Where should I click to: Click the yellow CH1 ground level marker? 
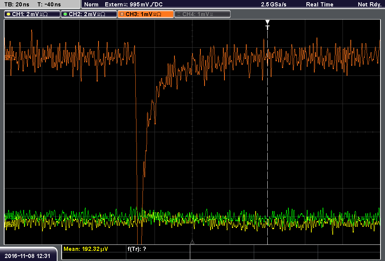9,224
